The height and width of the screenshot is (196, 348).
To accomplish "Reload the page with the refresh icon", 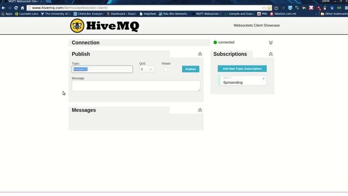I will [16, 8].
